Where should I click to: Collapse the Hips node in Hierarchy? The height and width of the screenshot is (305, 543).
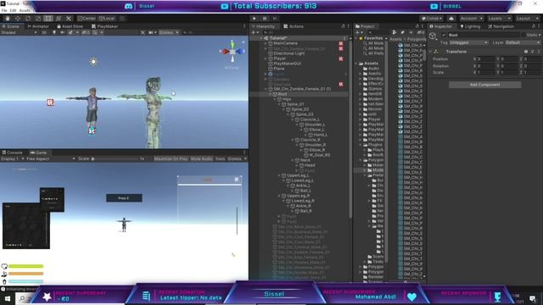coord(275,99)
